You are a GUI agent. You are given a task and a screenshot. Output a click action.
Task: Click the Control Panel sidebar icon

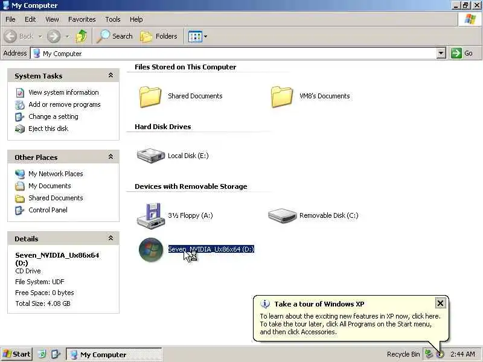coord(20,210)
